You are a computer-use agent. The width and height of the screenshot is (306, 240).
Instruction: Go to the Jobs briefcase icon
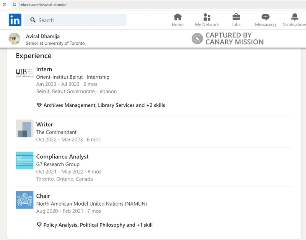click(236, 17)
